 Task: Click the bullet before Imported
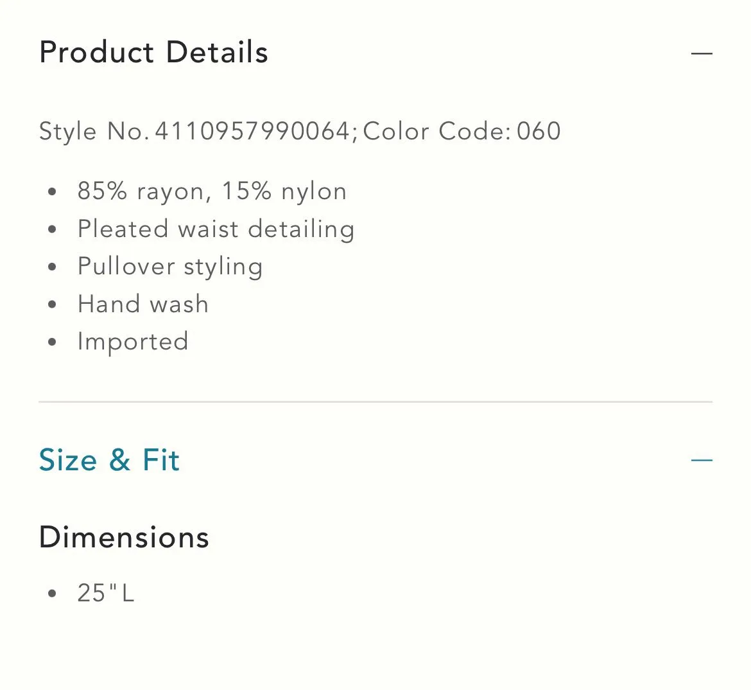click(52, 342)
